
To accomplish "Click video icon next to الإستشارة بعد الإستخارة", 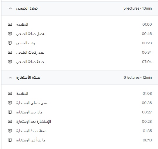I will [x=10, y=122].
